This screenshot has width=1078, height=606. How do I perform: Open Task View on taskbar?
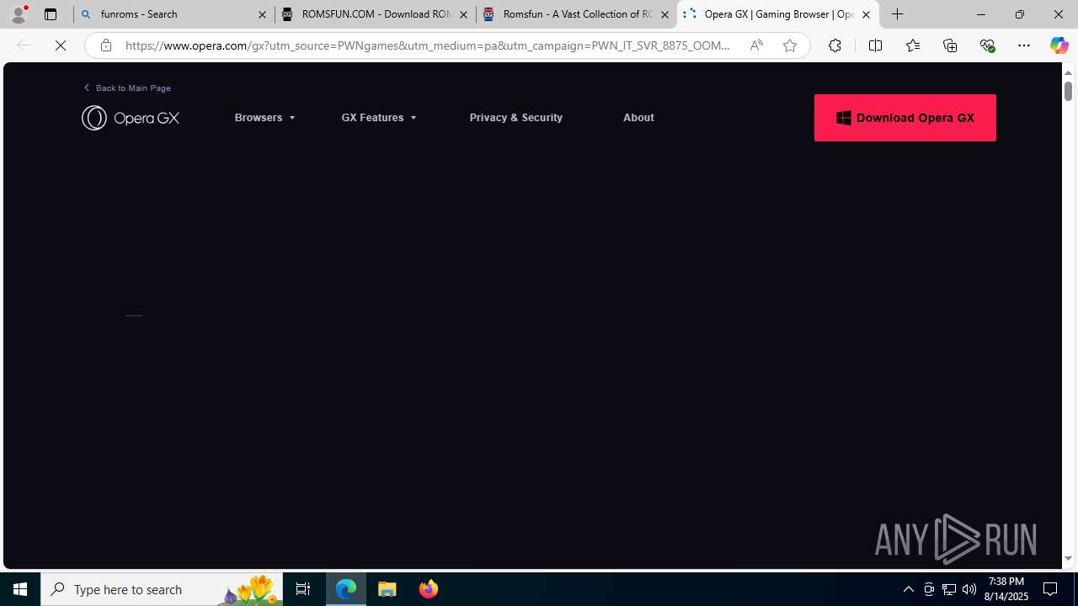click(x=303, y=589)
